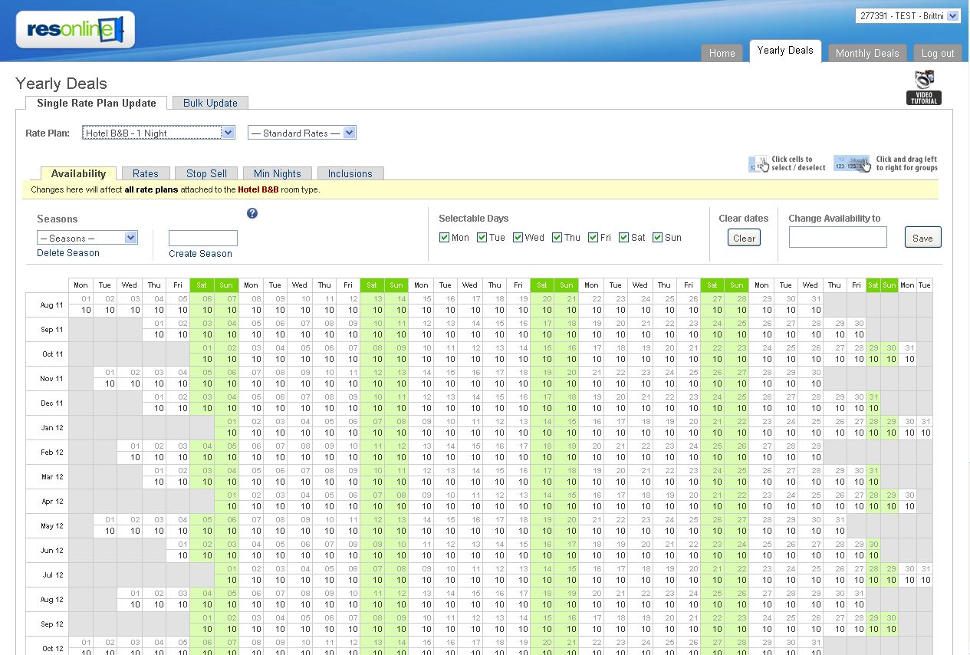Image resolution: width=970 pixels, height=655 pixels.
Task: Uncheck the Sun selectable day checkbox
Action: point(658,238)
